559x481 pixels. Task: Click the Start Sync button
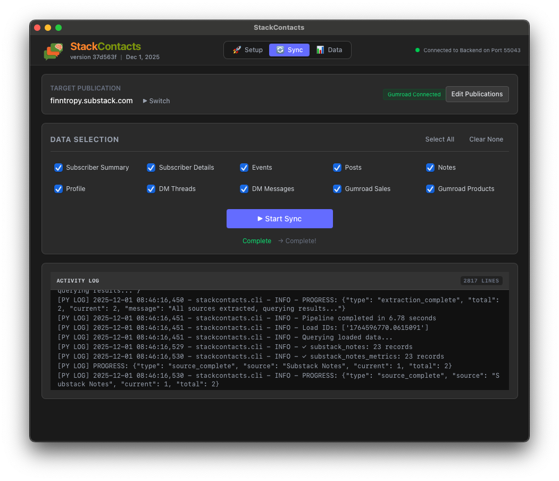coord(280,219)
